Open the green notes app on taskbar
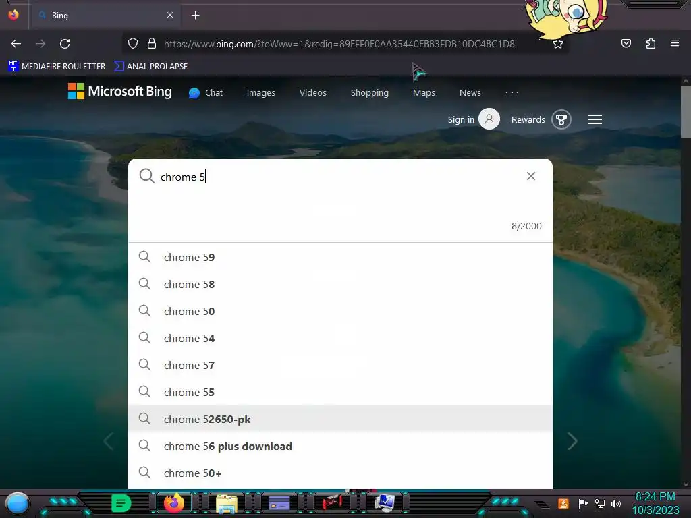This screenshot has height=518, width=691. click(121, 503)
